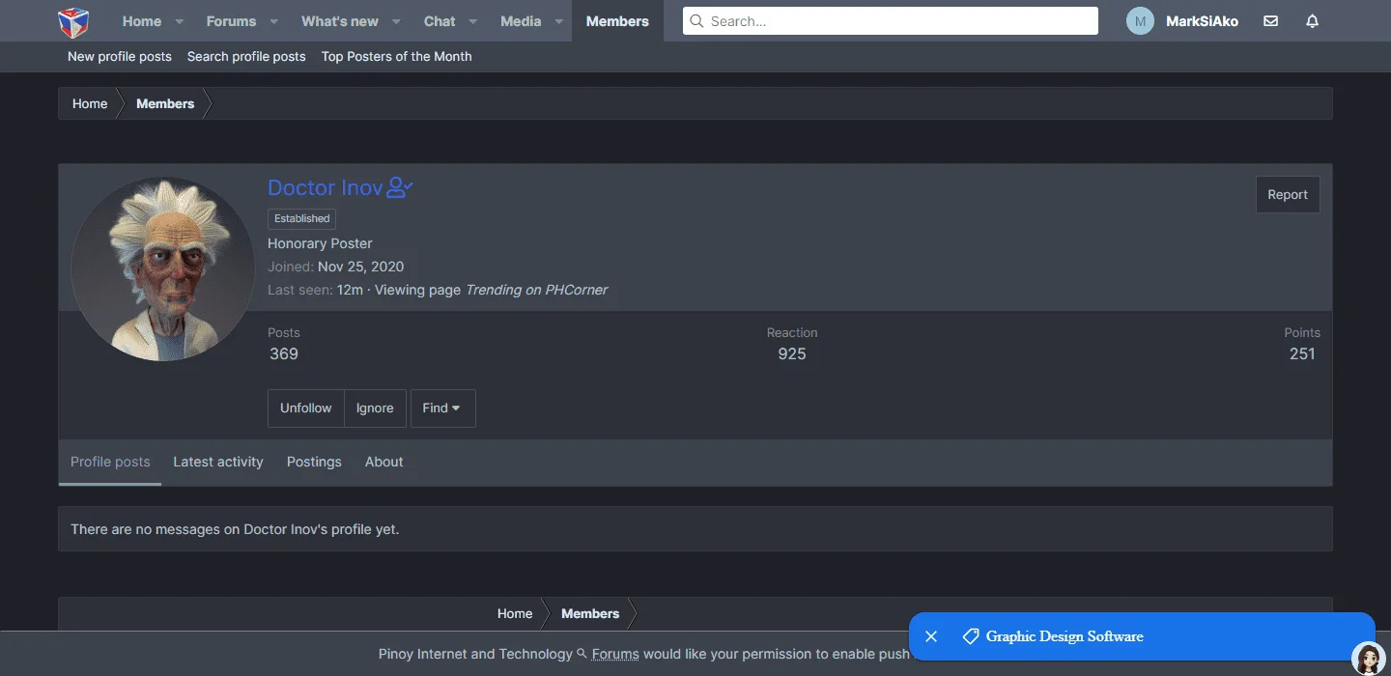Click the MarkSiAko username

1202,21
